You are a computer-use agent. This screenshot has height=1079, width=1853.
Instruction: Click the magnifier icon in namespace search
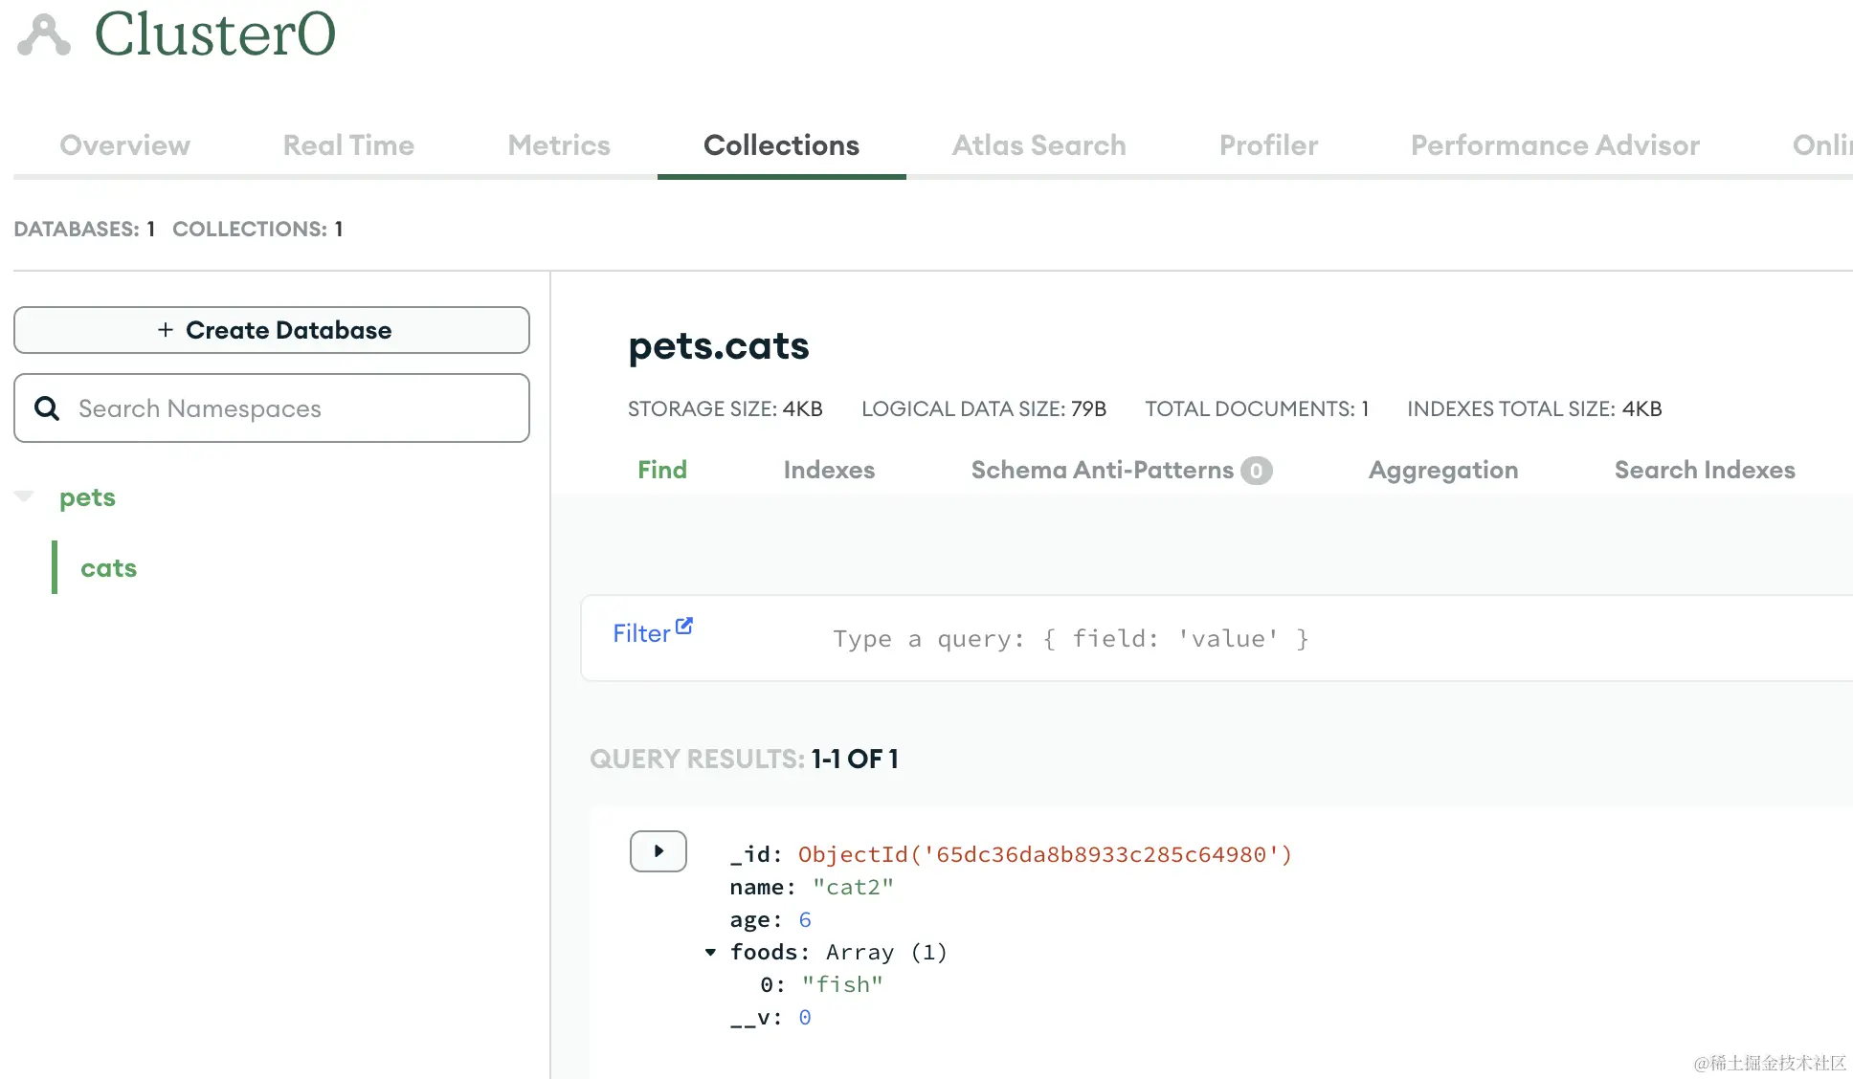click(47, 408)
